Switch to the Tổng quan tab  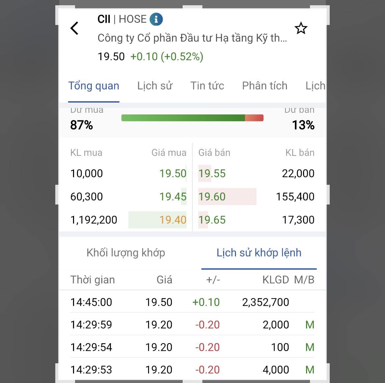coord(94,86)
